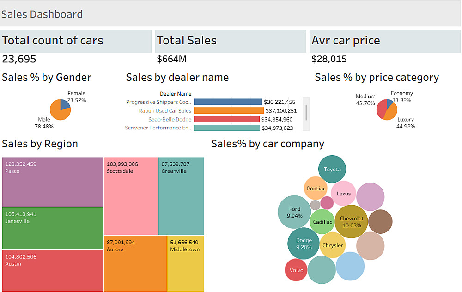
Task: Select the Chevrolet 10.03% bubble
Action: pyautogui.click(x=352, y=222)
